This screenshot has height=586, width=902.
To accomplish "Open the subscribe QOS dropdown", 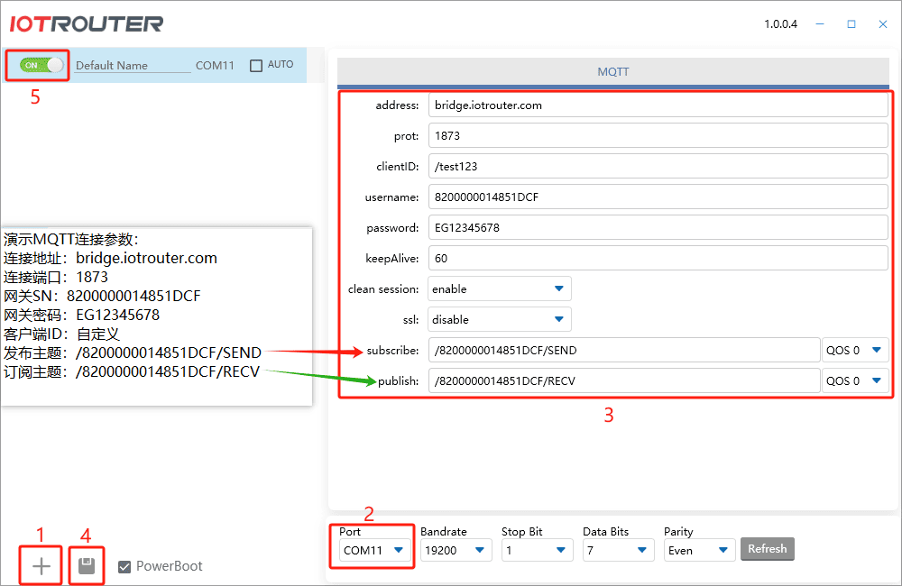I will (855, 350).
